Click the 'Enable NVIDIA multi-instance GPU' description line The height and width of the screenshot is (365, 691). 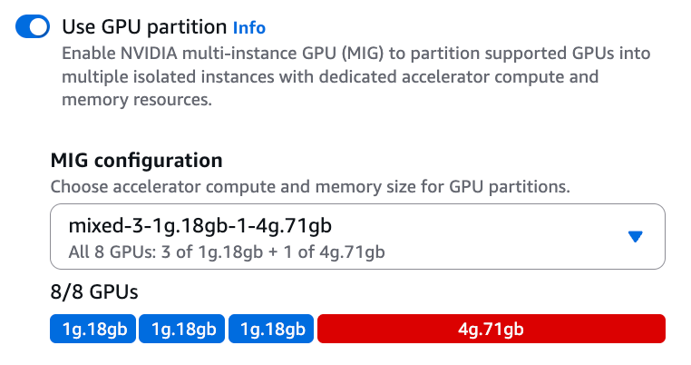pos(355,54)
